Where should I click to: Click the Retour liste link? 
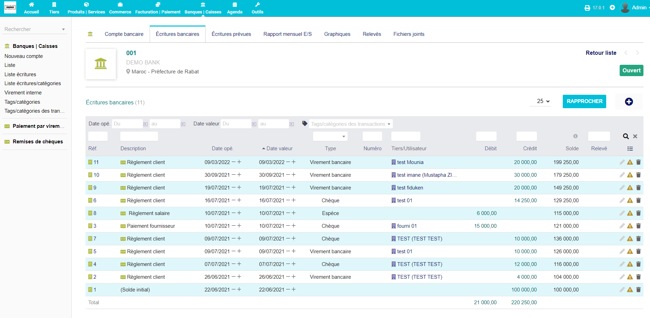(x=601, y=53)
